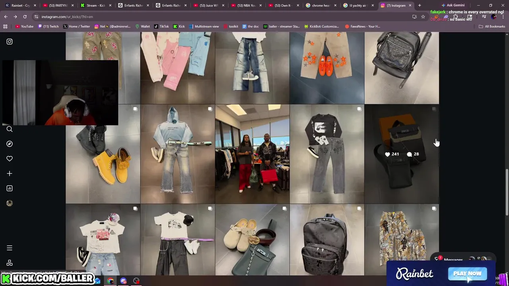
Task: Open the white tee with denim shorts post
Action: (x=103, y=240)
